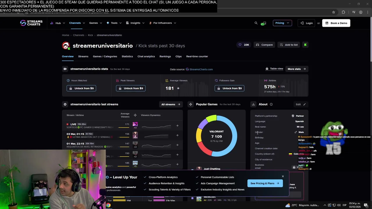This screenshot has height=209, width=372.
Task: Open the Chat analytics tab
Action: coord(146,56)
